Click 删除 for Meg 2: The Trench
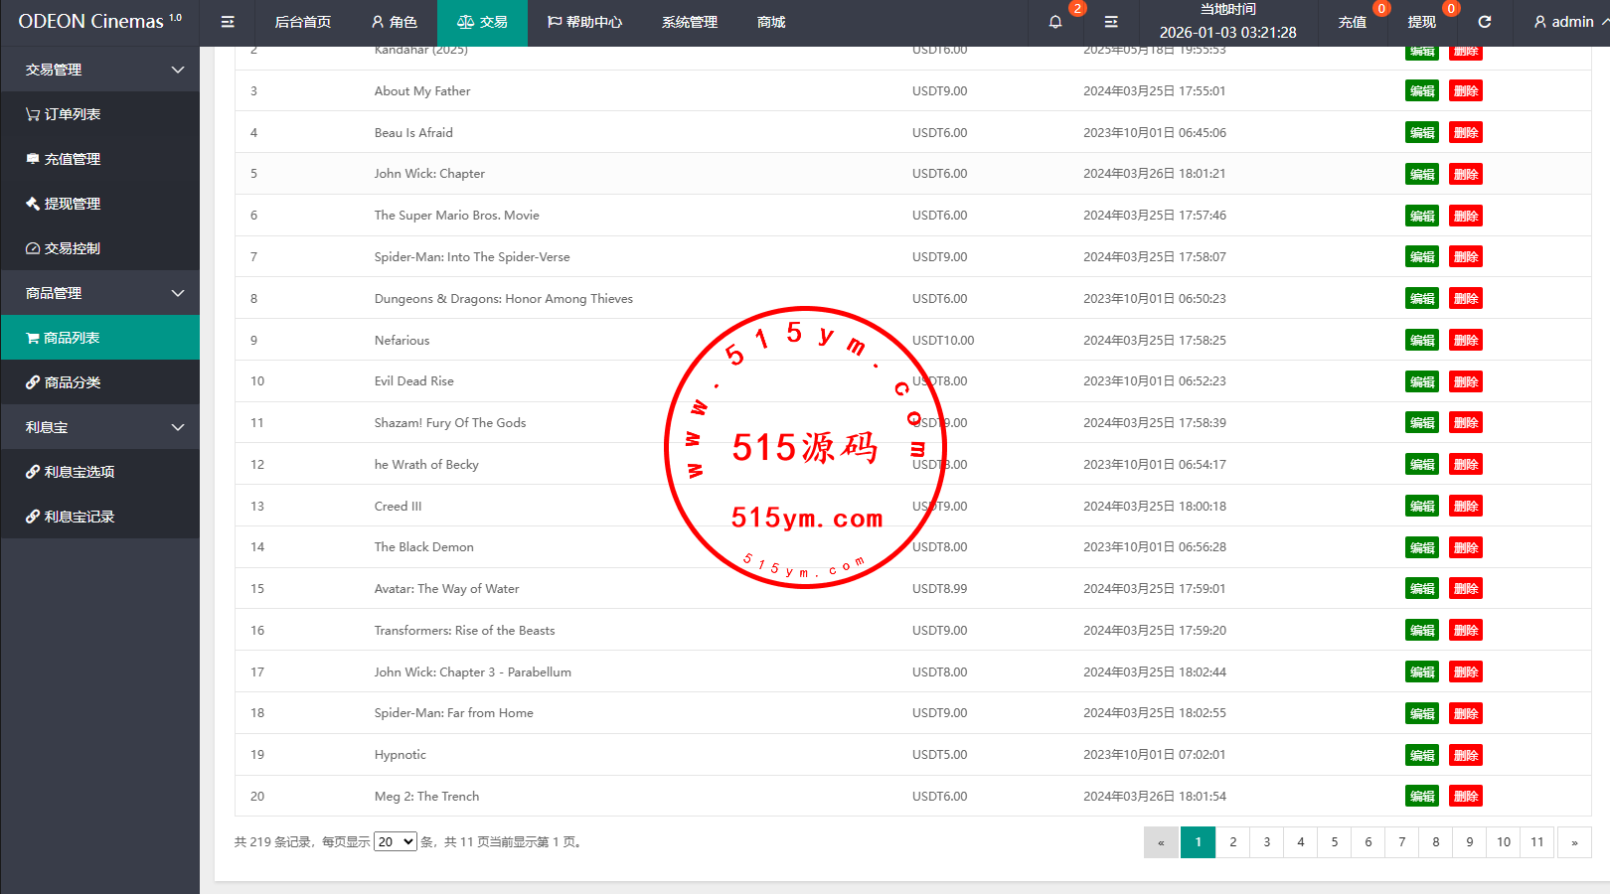1610x894 pixels. (1465, 797)
